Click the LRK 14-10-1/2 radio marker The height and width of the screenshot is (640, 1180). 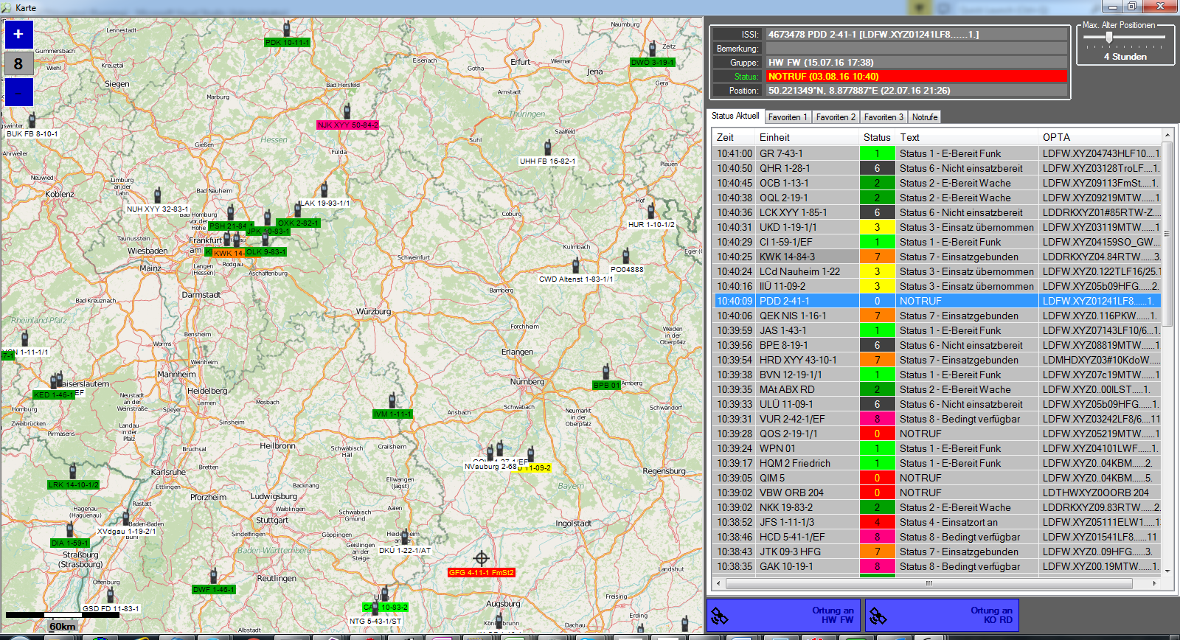tap(73, 472)
